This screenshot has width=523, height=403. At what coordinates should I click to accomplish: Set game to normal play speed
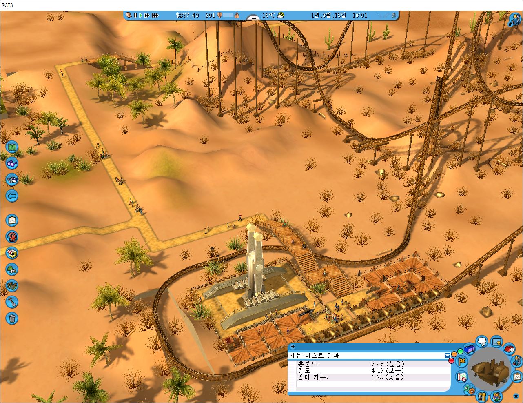pos(141,15)
